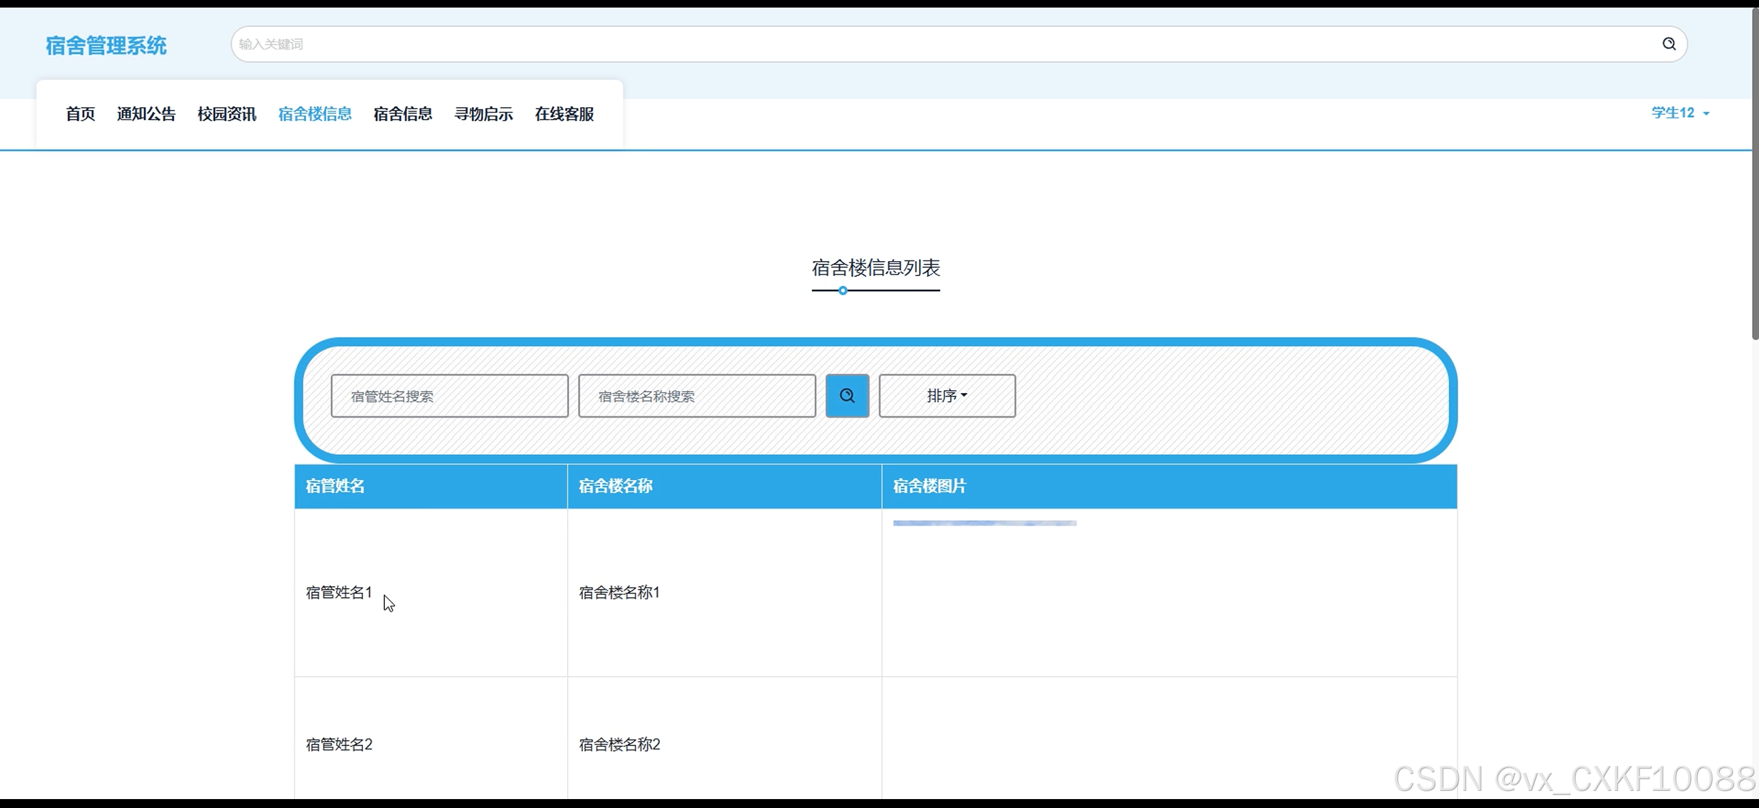1759x808 pixels.
Task: Select the 宿舍楼名称2 table cell
Action: (619, 744)
